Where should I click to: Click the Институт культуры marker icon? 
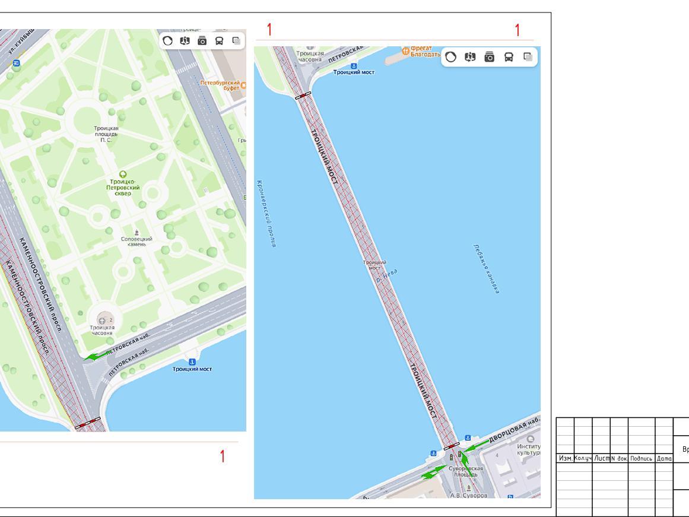coord(531,439)
